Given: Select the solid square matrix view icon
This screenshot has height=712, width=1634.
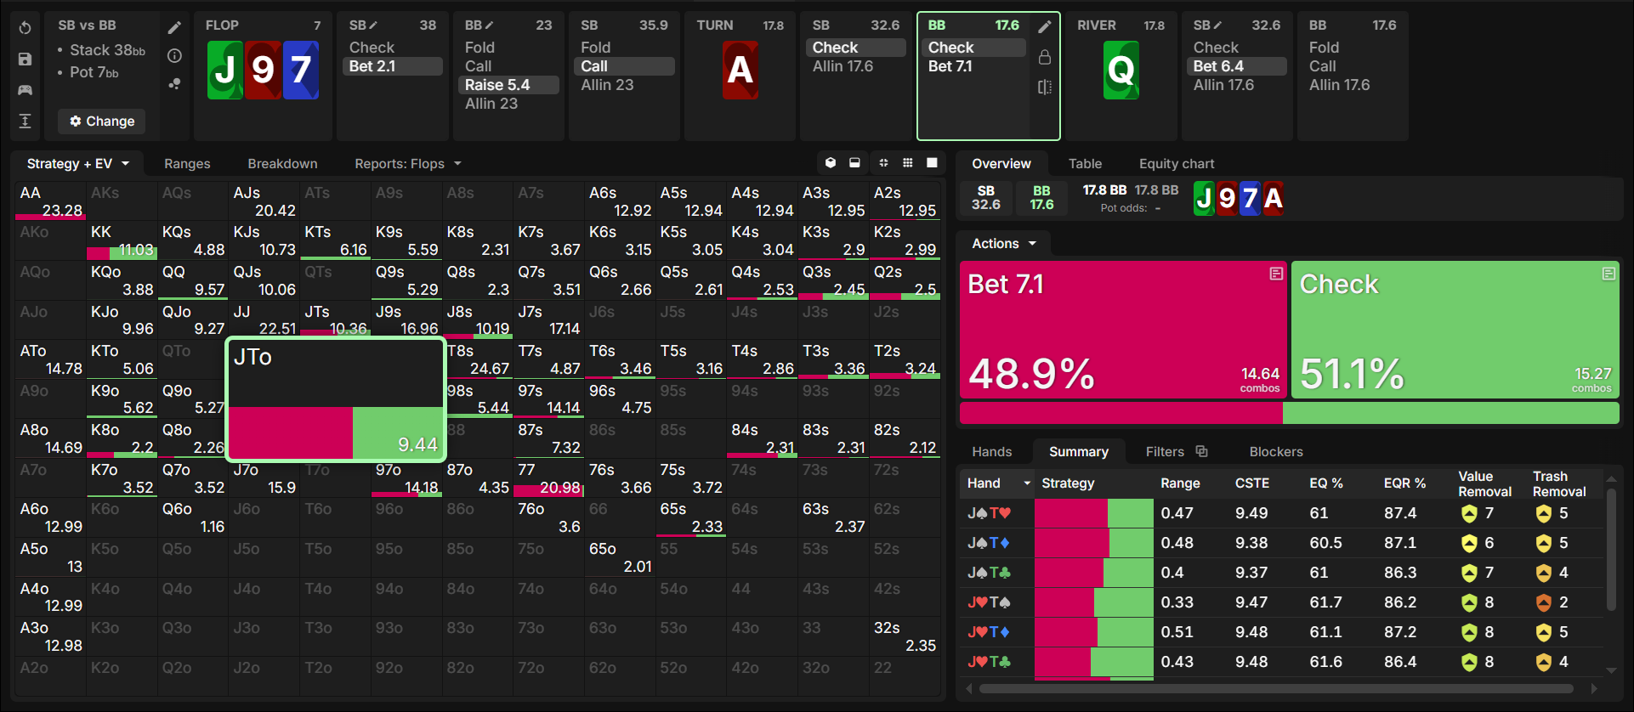Looking at the screenshot, I should tap(932, 163).
